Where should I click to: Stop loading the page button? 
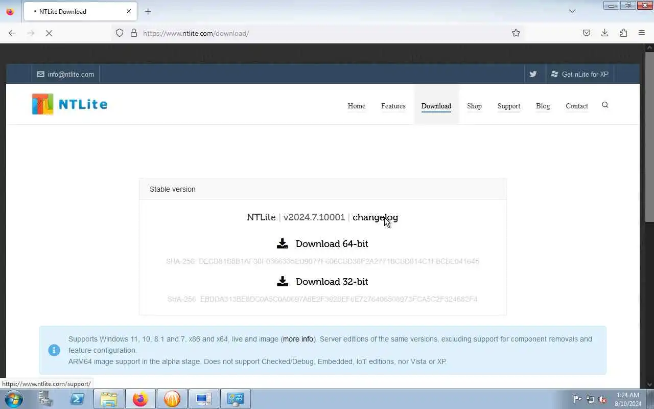point(49,33)
